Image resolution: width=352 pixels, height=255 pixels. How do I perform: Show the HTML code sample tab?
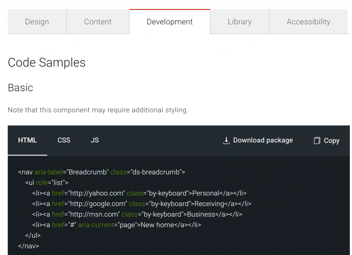pos(27,140)
